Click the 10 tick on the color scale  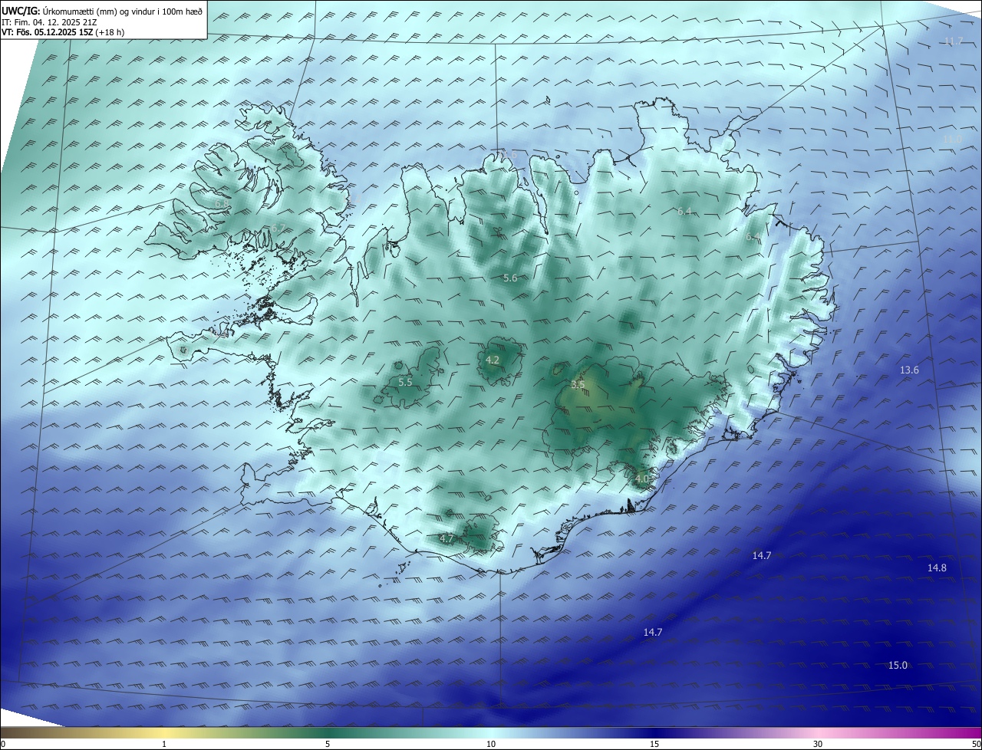491,744
